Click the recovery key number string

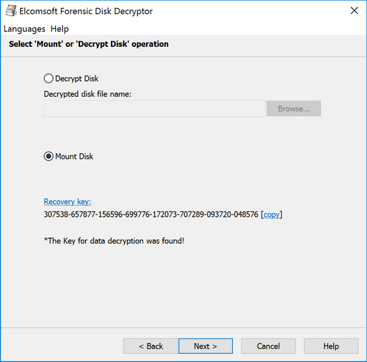pos(151,214)
